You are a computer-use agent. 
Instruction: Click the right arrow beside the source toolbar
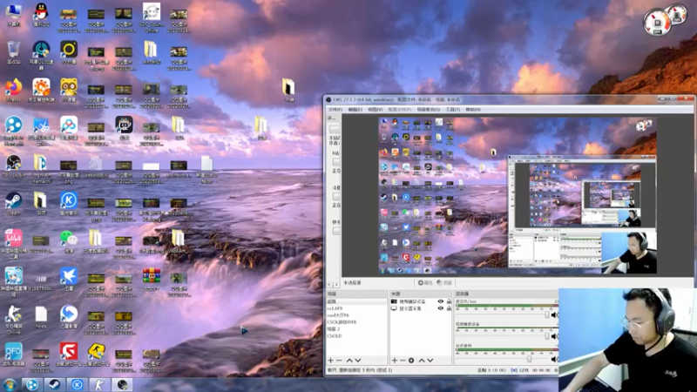(x=336, y=283)
